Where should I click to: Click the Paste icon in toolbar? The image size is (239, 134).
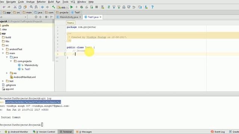click(x=25, y=7)
